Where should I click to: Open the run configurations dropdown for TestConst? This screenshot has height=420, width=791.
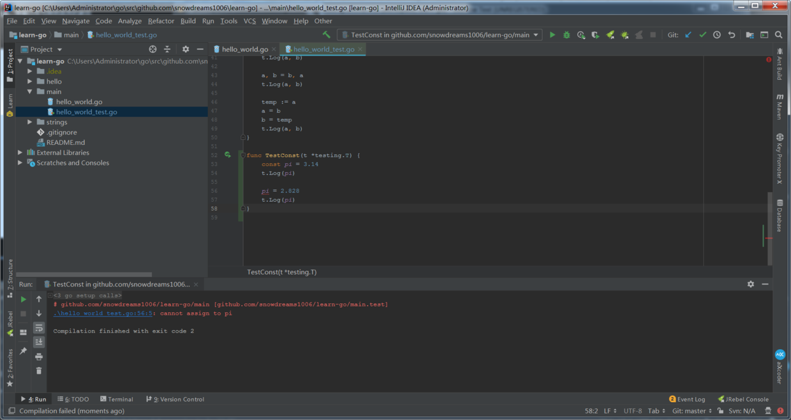pos(536,35)
